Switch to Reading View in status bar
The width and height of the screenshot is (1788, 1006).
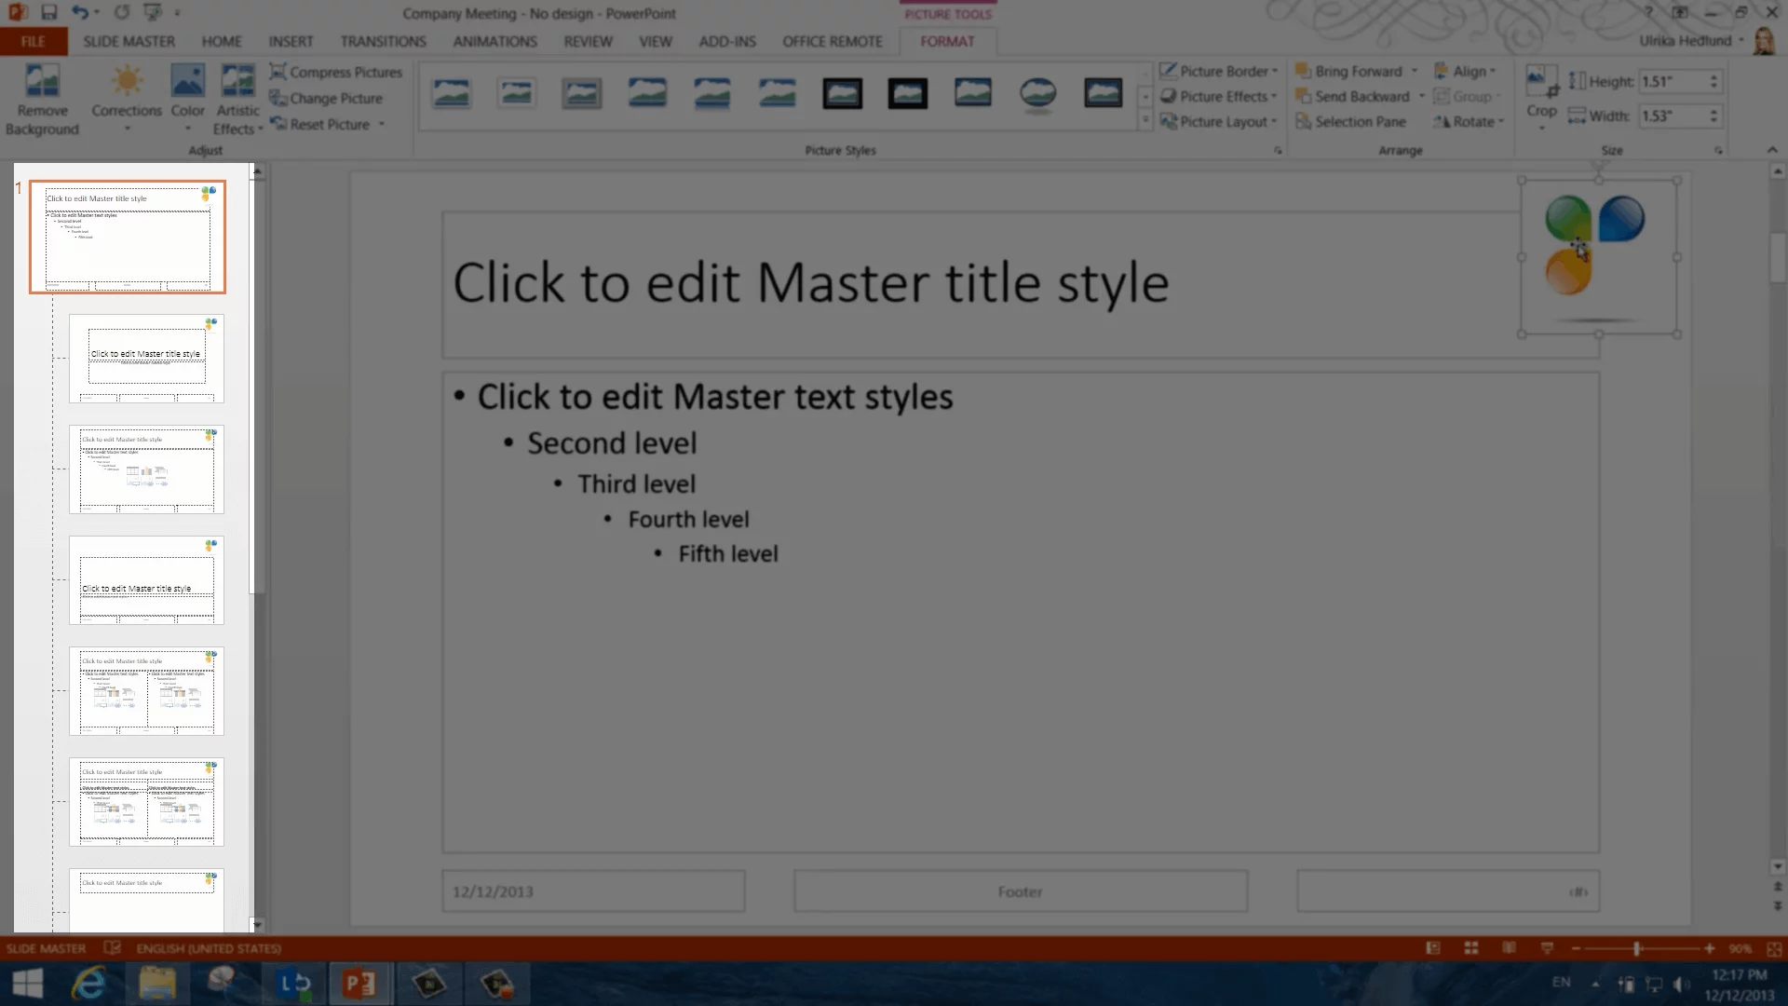point(1509,948)
